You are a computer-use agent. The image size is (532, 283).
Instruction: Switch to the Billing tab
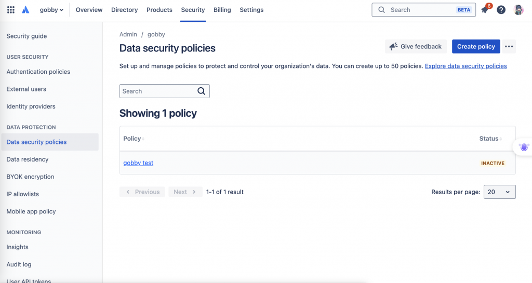click(x=222, y=10)
